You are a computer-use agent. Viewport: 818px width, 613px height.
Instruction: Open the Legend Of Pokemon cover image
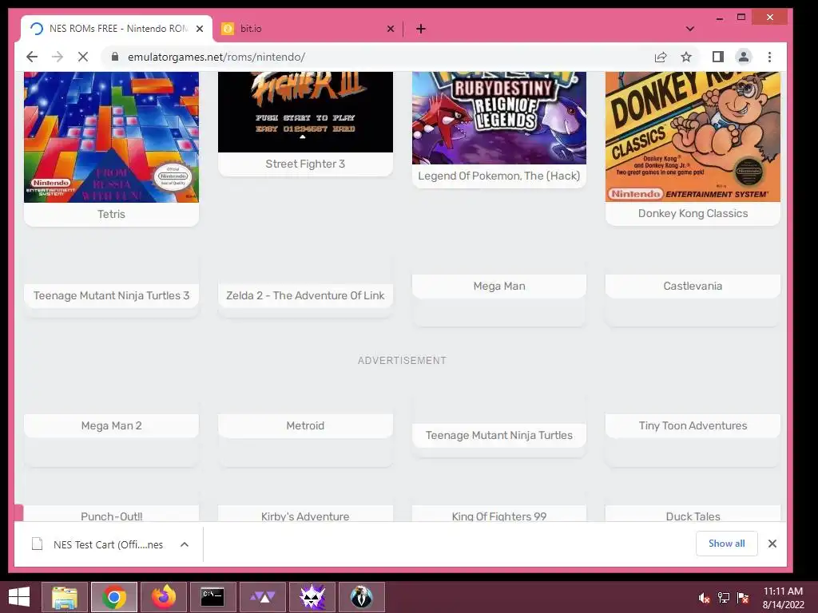[x=499, y=118]
